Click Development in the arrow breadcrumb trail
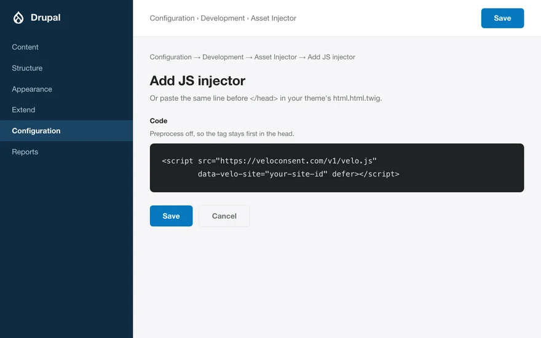The image size is (541, 338). (223, 57)
